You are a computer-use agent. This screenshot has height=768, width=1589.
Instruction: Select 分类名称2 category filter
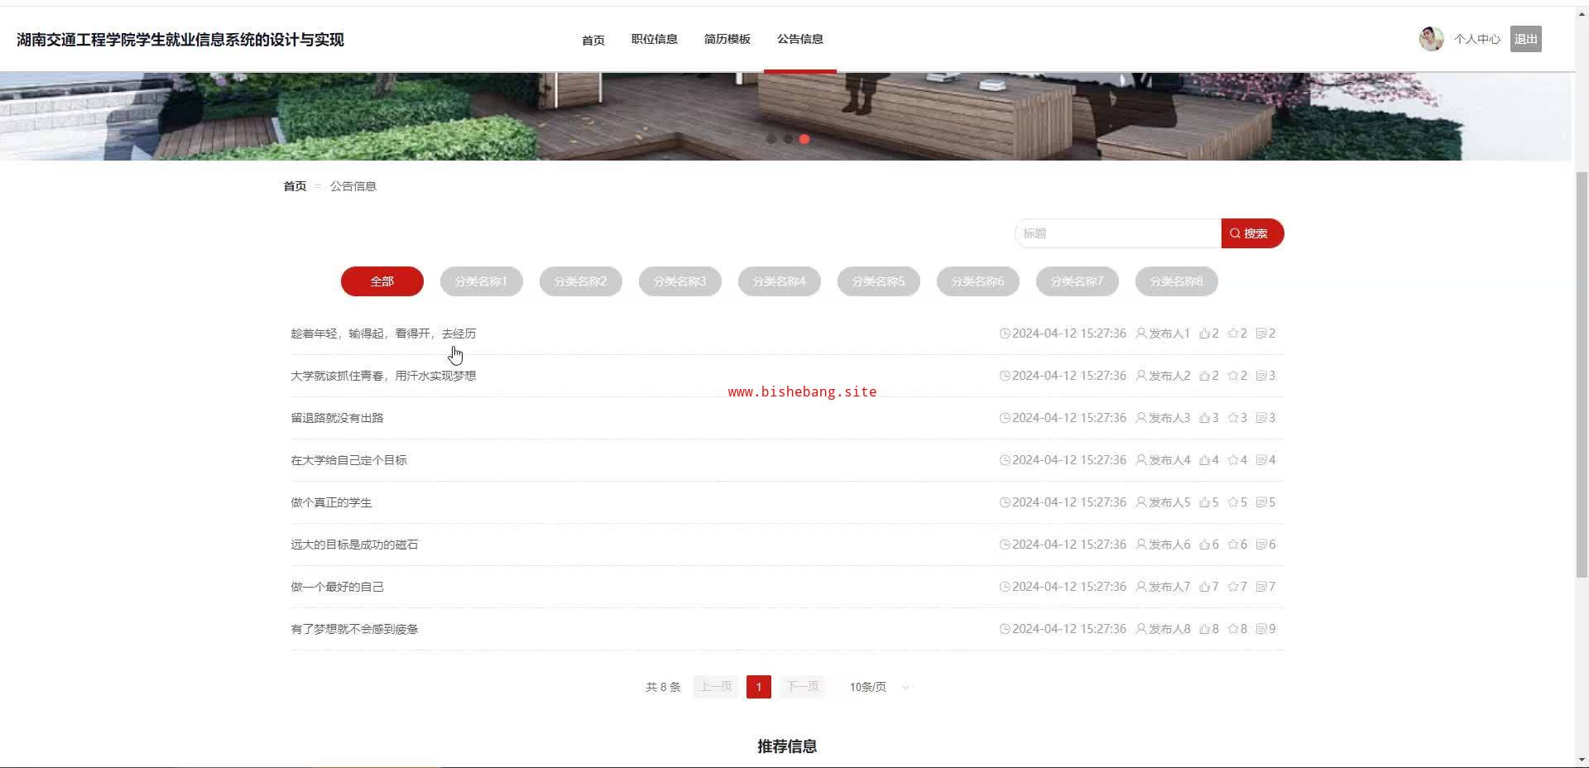pos(581,281)
